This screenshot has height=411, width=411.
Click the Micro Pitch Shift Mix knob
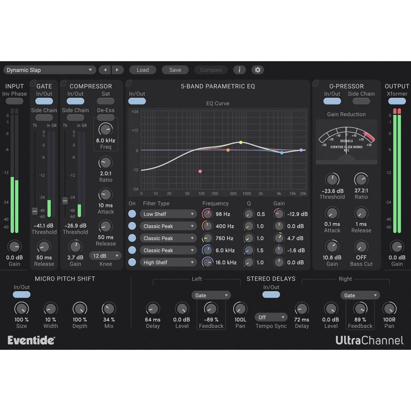pyautogui.click(x=109, y=309)
